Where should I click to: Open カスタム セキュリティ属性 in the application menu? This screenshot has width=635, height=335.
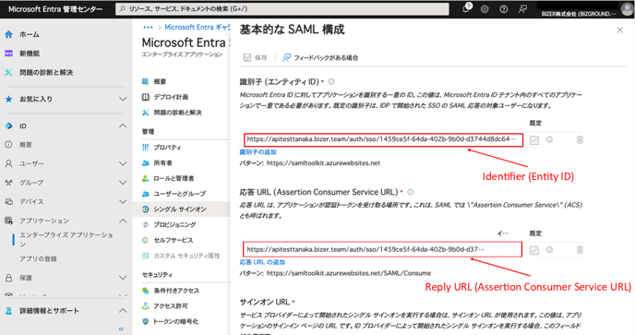[x=186, y=256]
